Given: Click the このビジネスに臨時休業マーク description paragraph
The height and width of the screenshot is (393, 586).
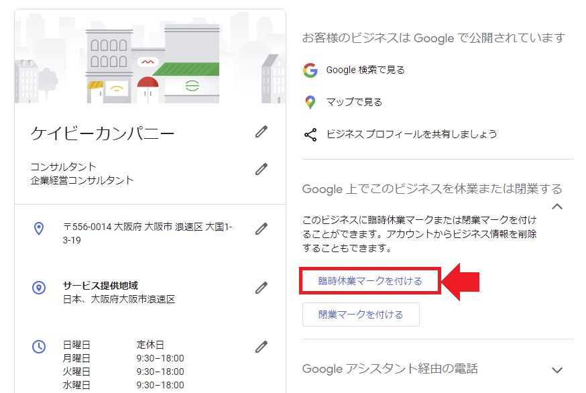Looking at the screenshot, I should tap(419, 233).
